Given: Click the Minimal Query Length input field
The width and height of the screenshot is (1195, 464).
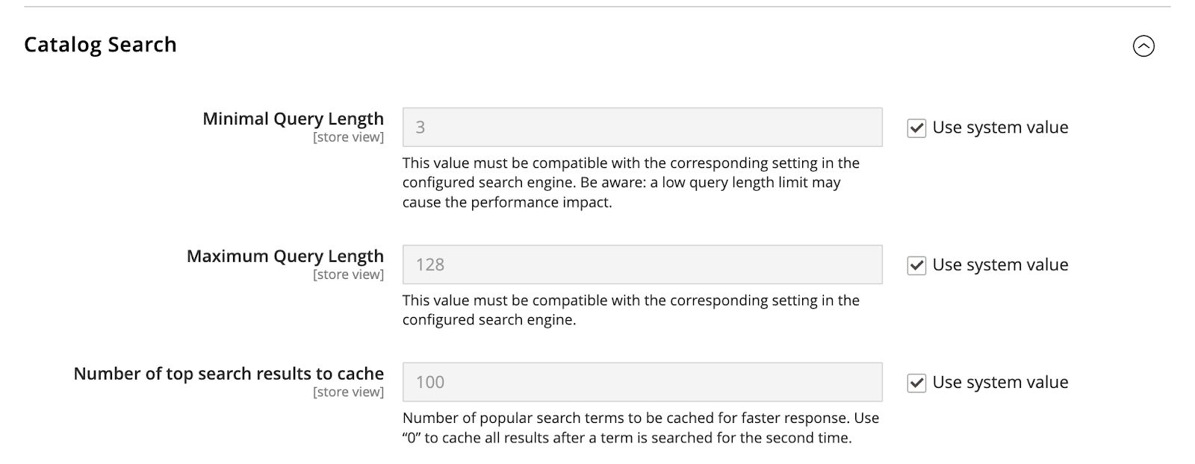Looking at the screenshot, I should 642,127.
